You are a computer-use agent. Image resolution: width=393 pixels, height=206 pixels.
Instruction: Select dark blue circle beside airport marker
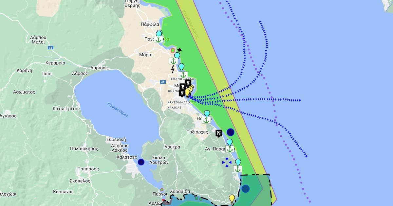click(230, 132)
